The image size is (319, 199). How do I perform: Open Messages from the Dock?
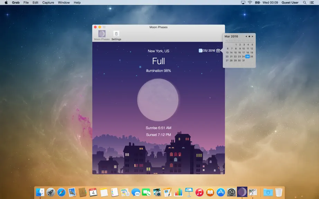point(136,192)
